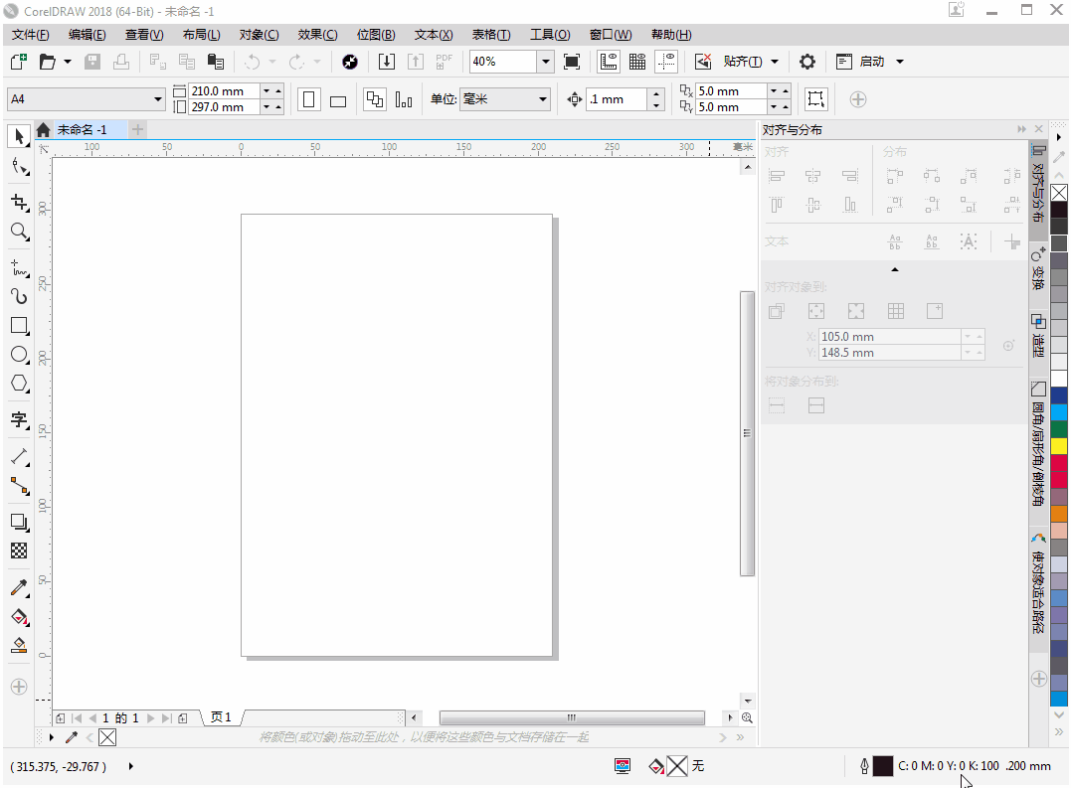Select the Text tool
The width and height of the screenshot is (1071, 788).
19,419
